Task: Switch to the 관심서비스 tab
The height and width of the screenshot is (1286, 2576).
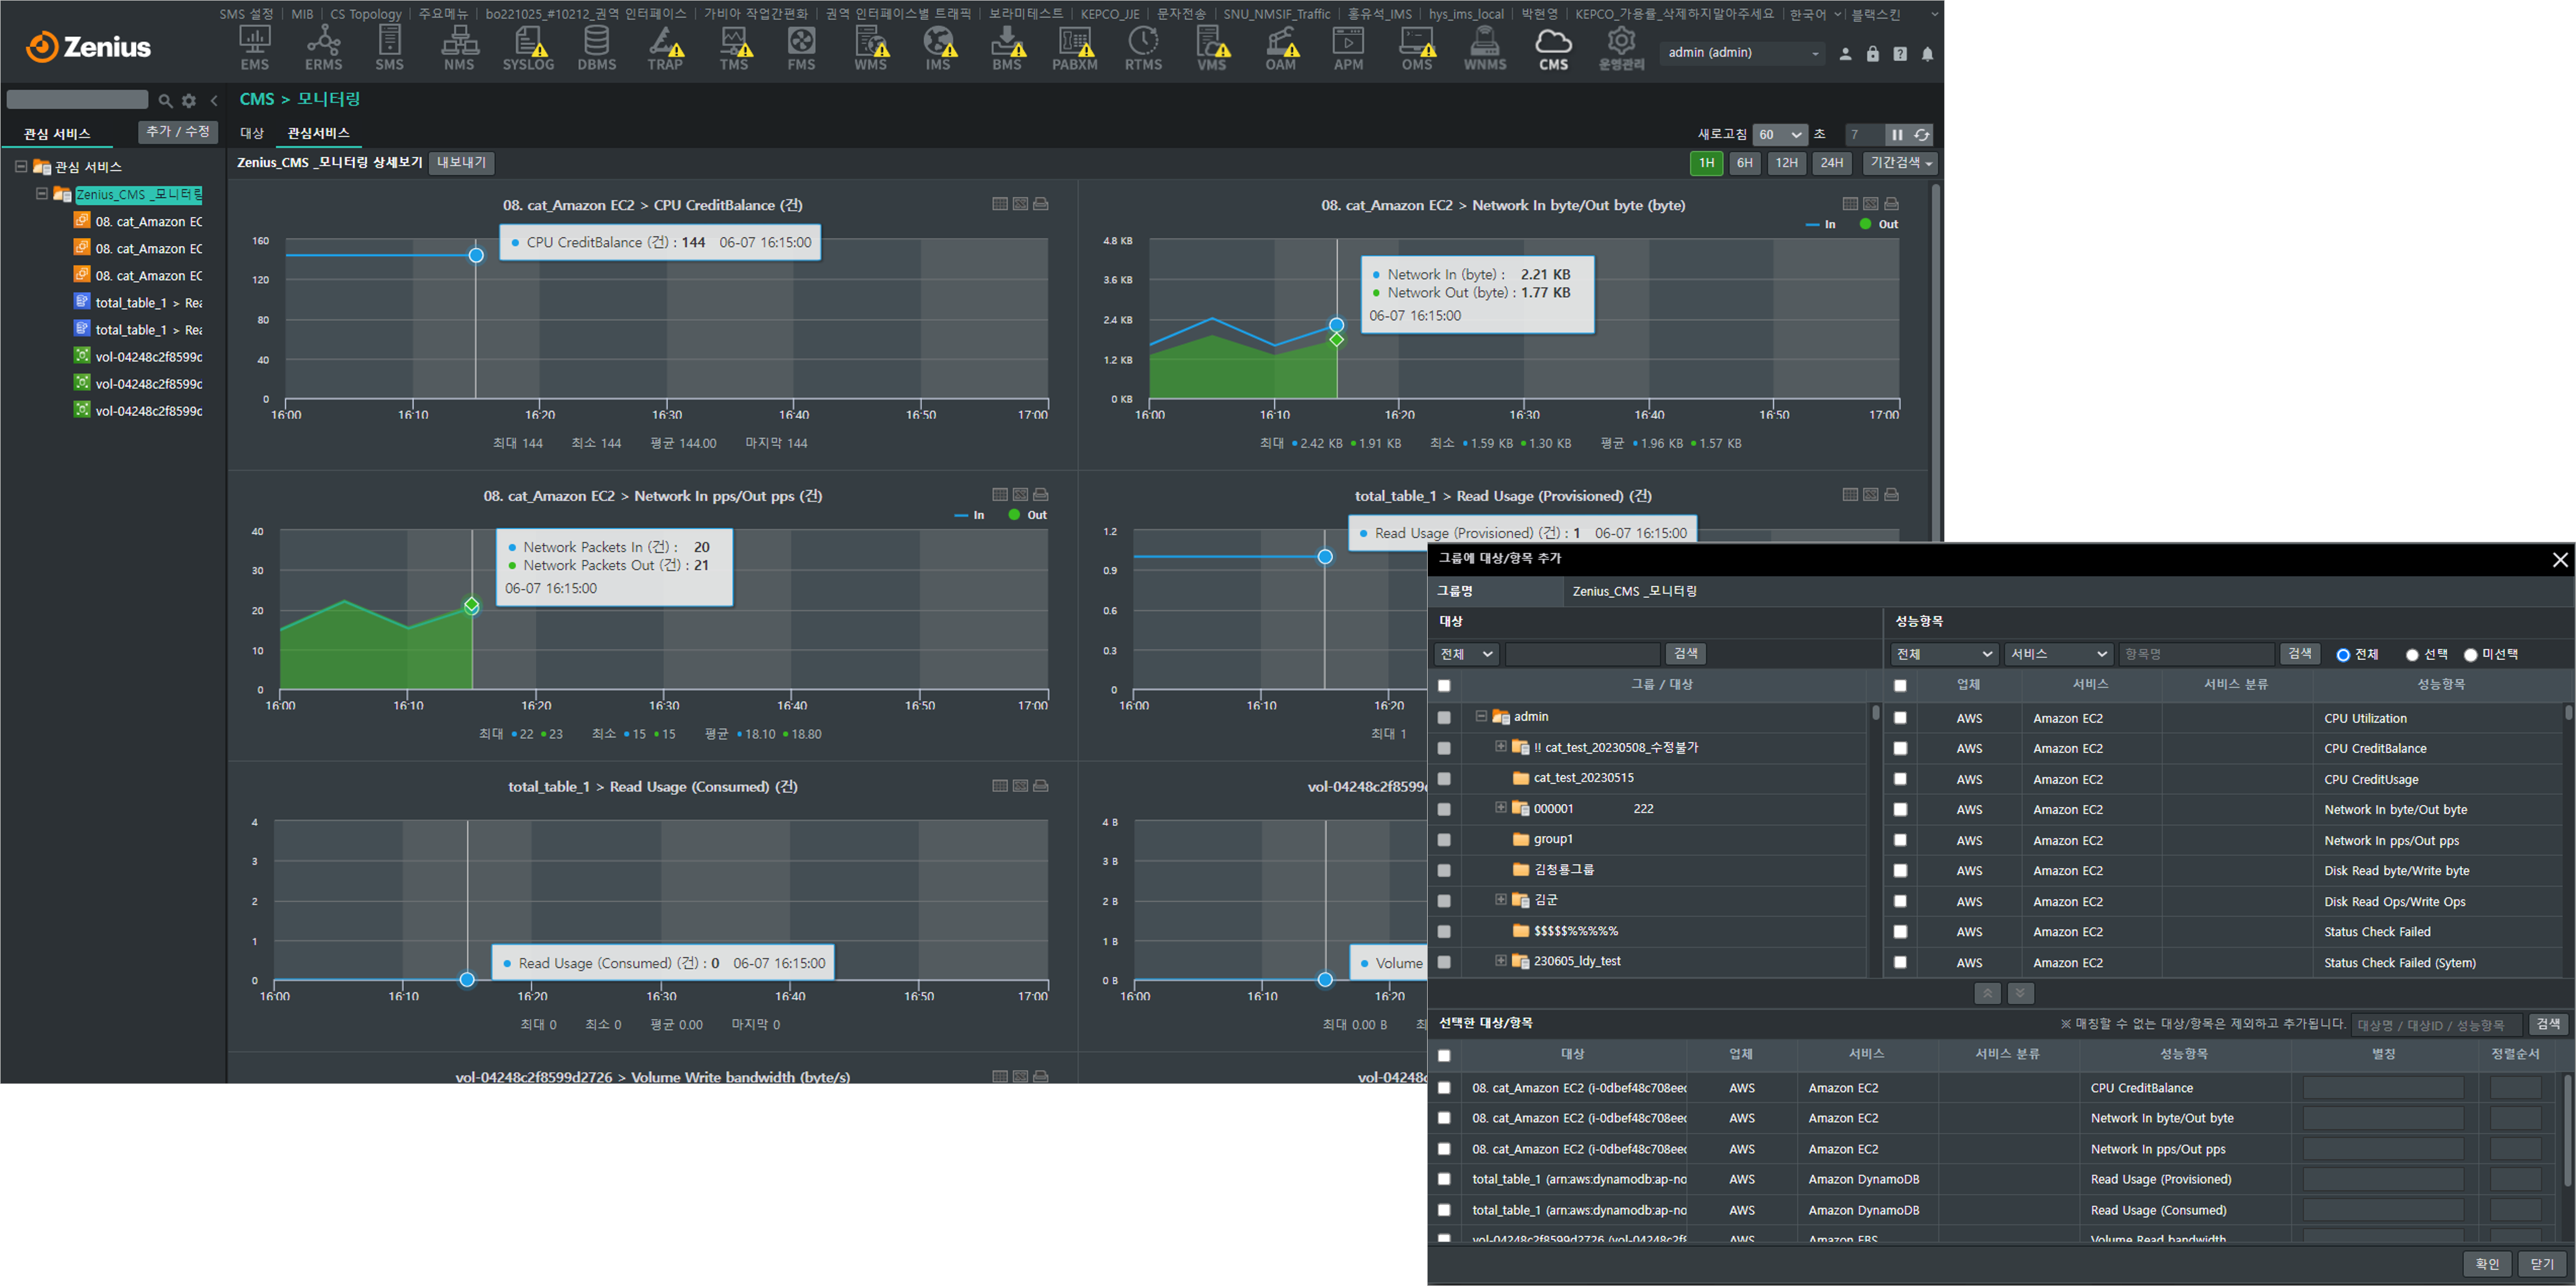Action: click(318, 133)
